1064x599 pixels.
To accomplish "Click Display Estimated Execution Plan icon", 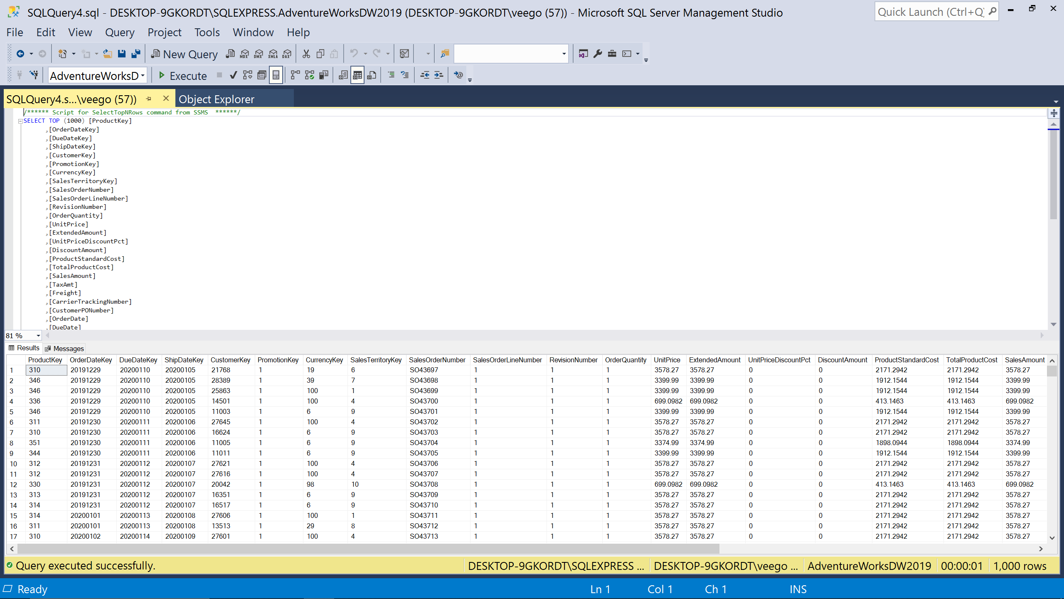I will tap(248, 75).
